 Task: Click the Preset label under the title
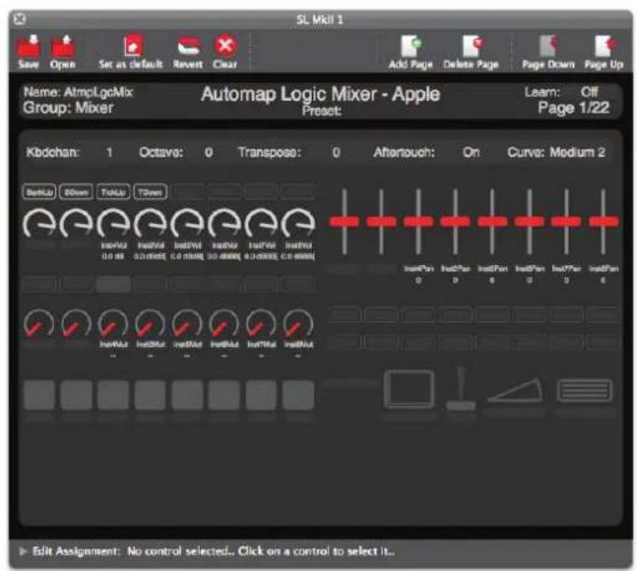321,111
